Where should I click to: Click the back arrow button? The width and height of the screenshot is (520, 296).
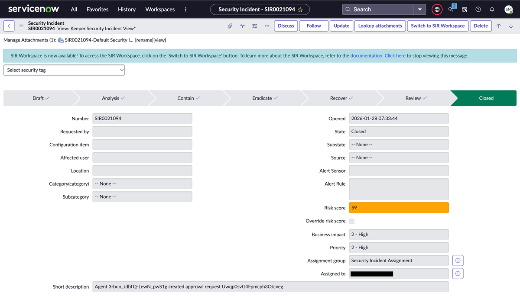pos(9,26)
